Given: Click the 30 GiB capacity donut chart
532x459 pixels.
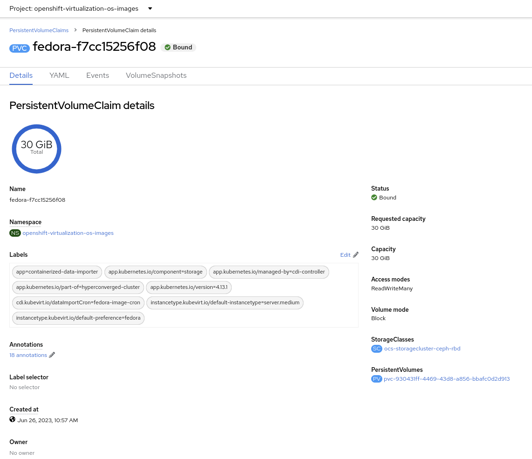Looking at the screenshot, I should click(x=36, y=149).
